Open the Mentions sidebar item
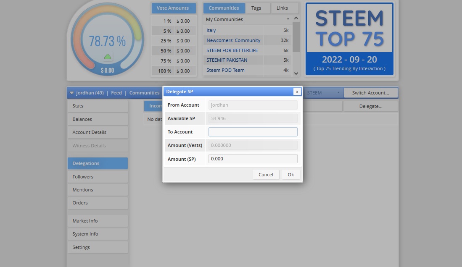 (x=98, y=190)
